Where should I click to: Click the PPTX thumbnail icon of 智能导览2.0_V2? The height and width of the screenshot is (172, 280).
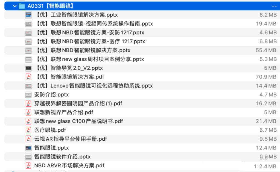pyautogui.click(x=28, y=68)
